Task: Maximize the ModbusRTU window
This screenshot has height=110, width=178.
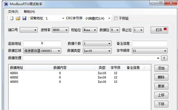Action: (x=161, y=3)
